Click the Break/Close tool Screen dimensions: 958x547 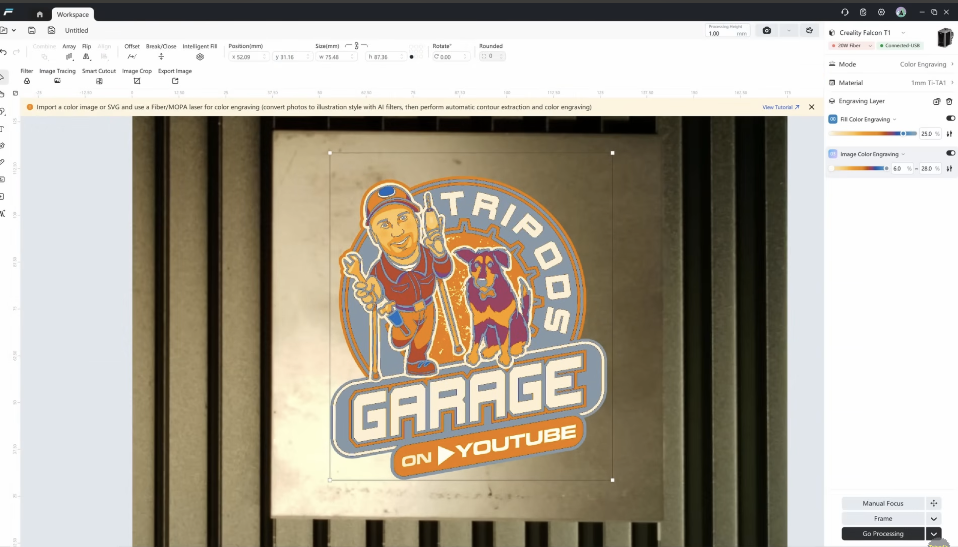coord(161,52)
